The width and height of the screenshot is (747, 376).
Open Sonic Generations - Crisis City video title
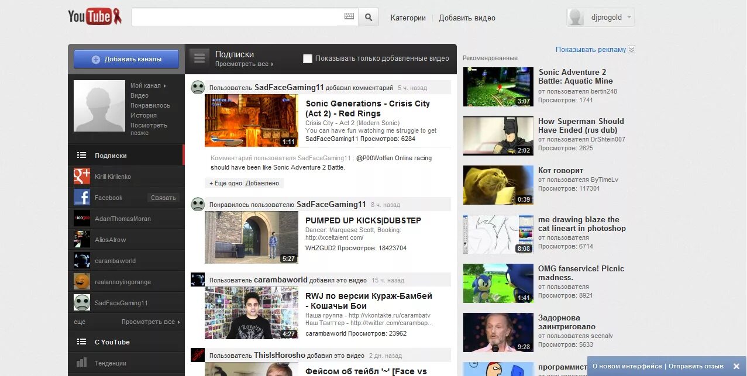click(368, 109)
